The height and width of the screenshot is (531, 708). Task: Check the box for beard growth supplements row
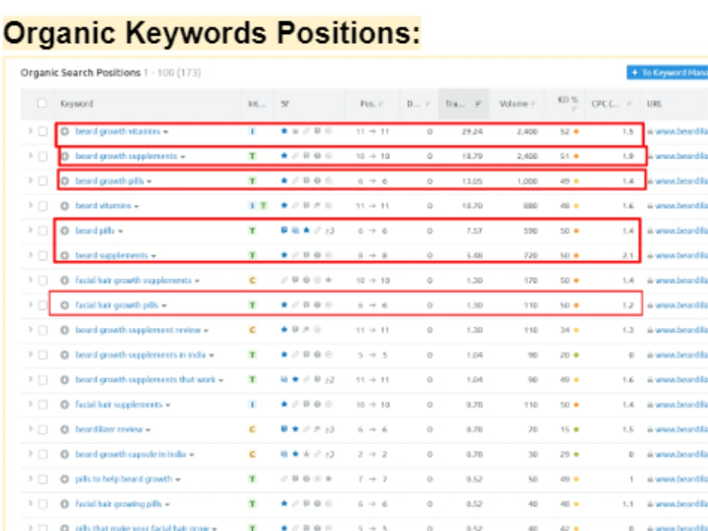coord(42,156)
